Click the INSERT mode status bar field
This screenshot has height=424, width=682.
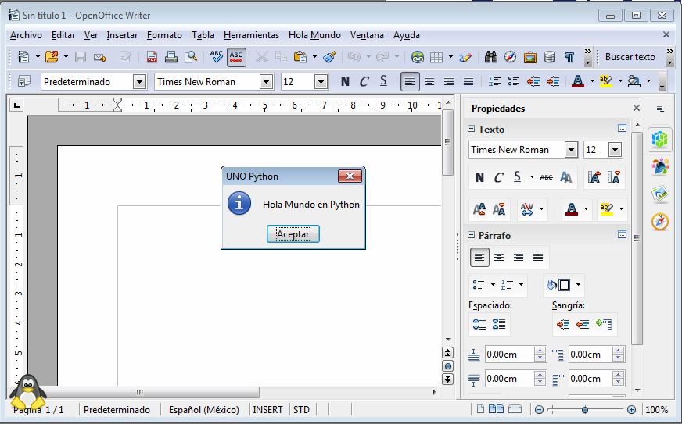267,409
